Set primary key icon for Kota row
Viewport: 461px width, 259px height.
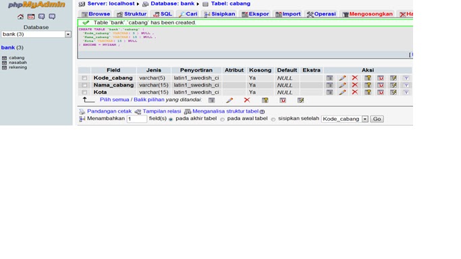pyautogui.click(x=368, y=92)
